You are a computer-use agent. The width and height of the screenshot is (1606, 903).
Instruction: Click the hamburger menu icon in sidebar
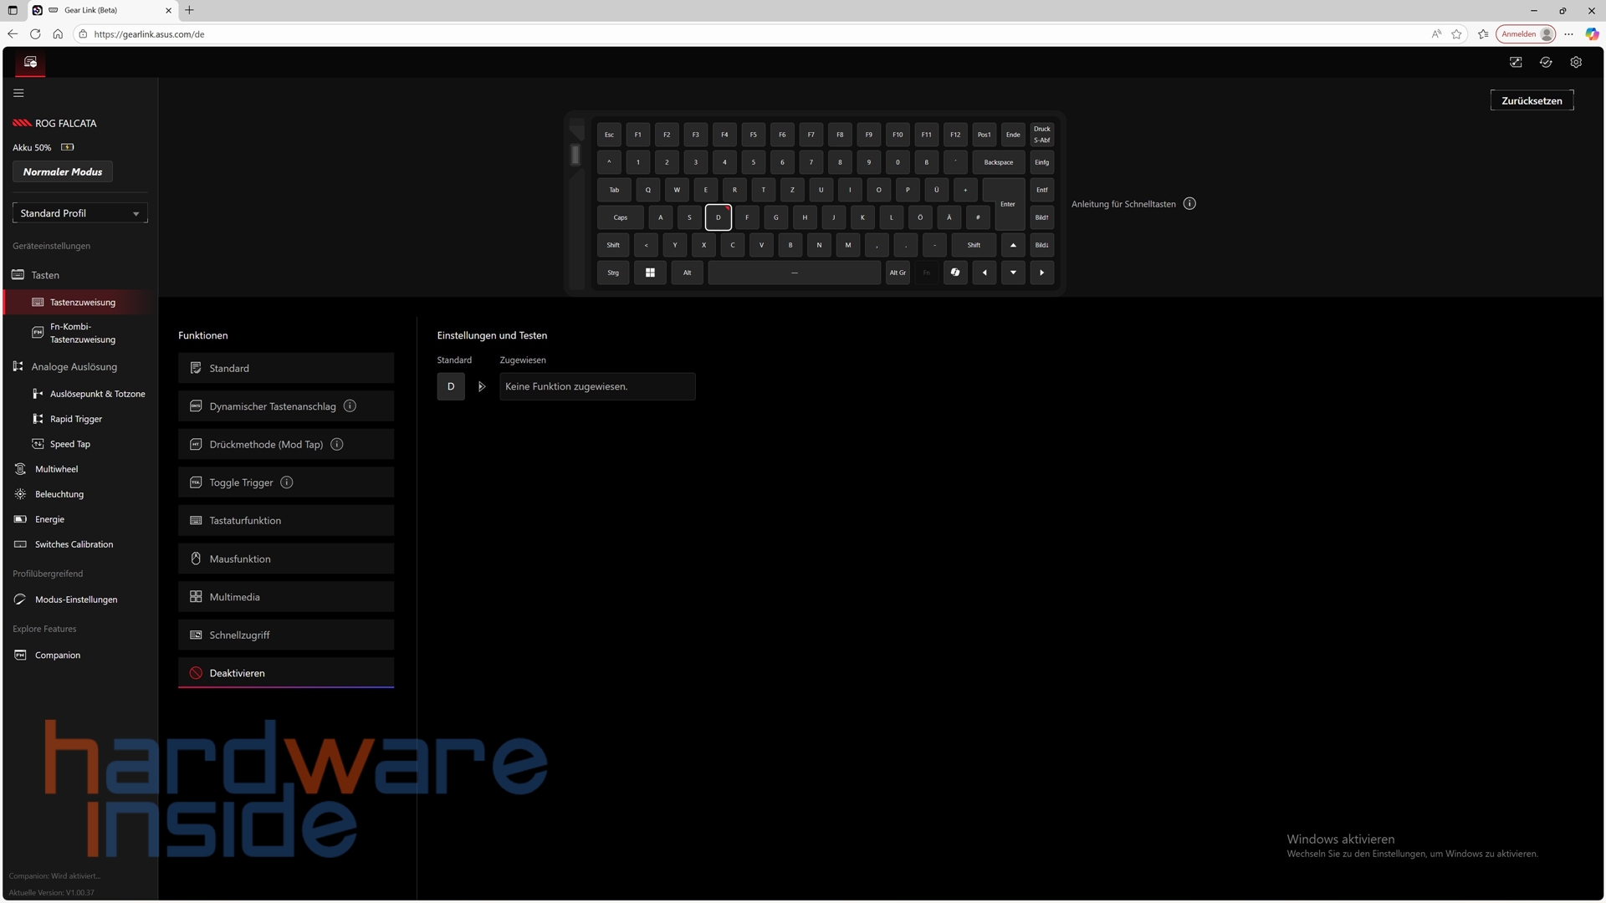pos(18,94)
